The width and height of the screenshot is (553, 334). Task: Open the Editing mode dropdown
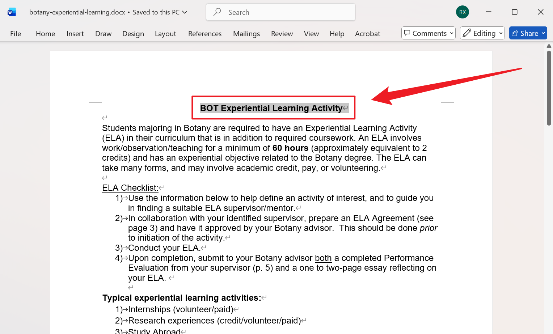pos(482,33)
